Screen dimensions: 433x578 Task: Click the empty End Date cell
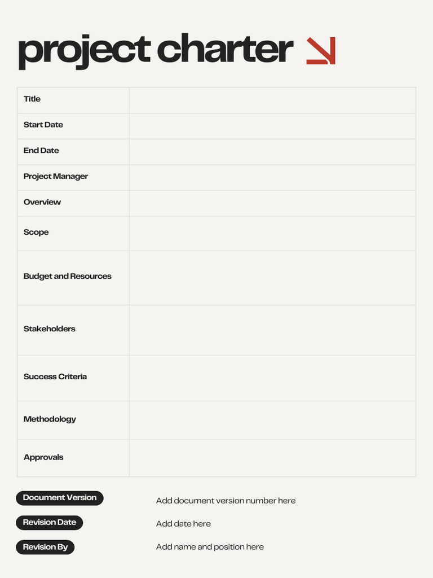click(x=272, y=152)
